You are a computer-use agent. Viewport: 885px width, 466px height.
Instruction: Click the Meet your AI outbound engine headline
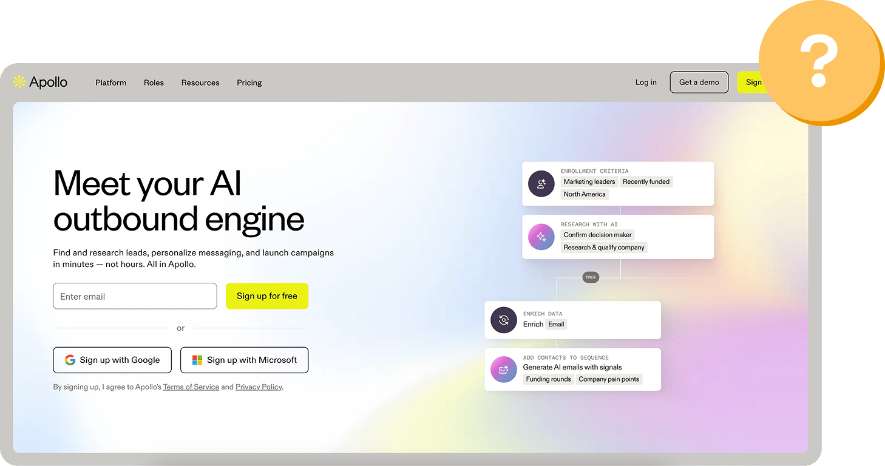[x=179, y=201]
